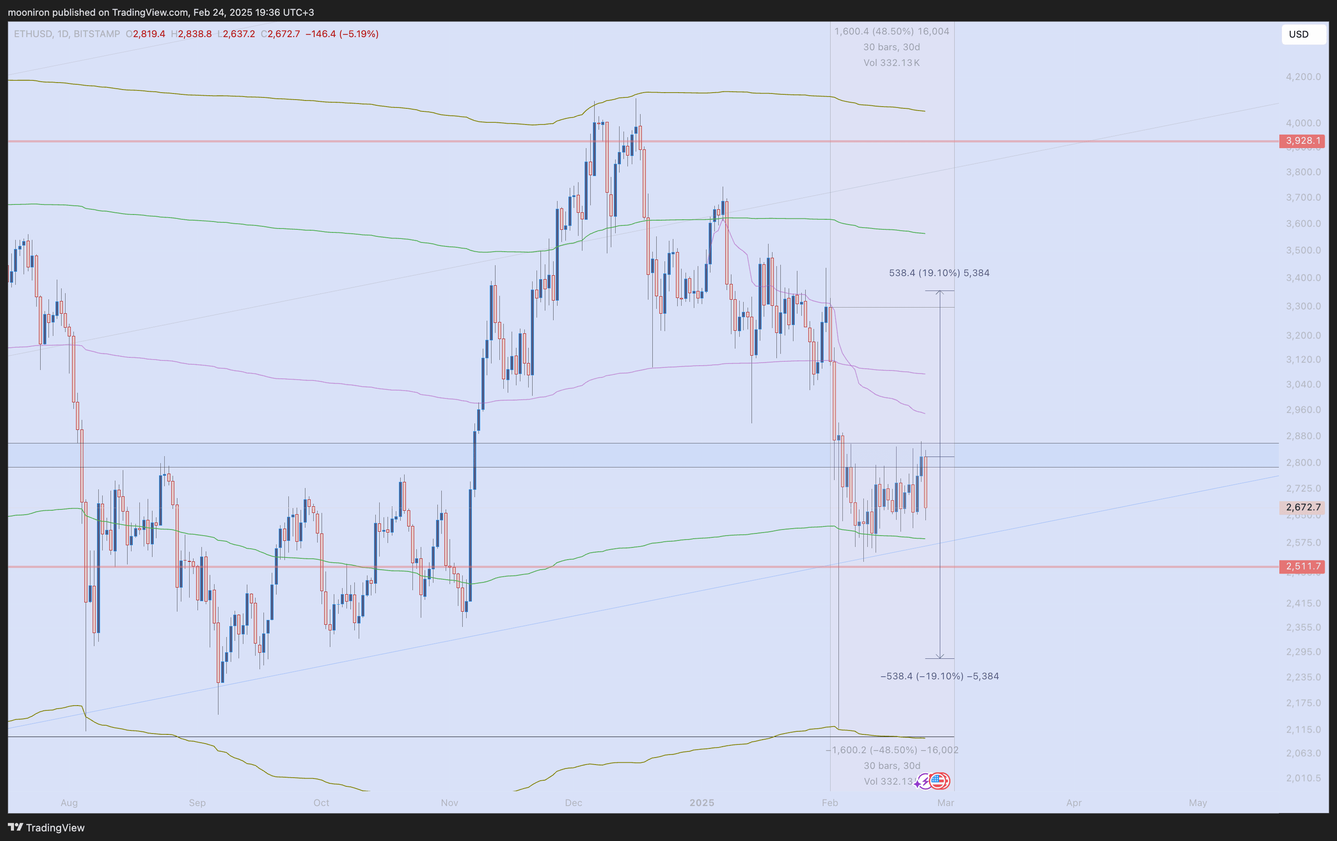Click the TradingView logo at bottom

47,827
